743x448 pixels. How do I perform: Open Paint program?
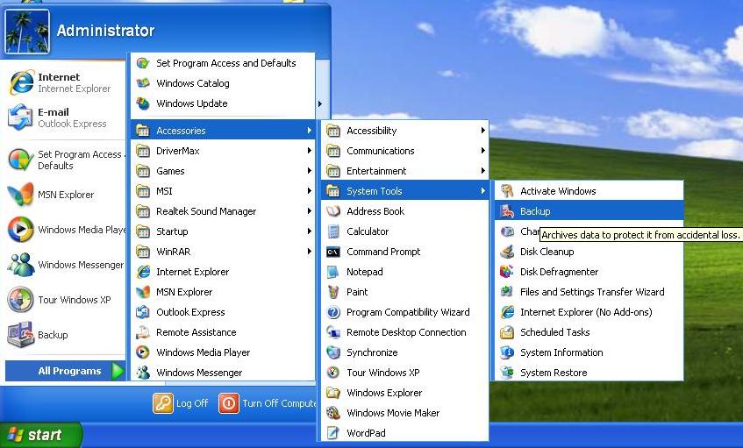tap(404, 292)
